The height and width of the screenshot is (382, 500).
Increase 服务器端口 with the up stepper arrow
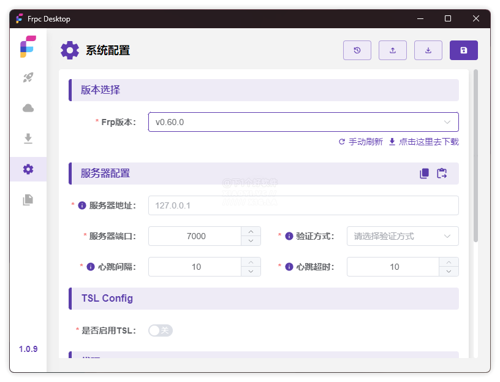[250, 232]
